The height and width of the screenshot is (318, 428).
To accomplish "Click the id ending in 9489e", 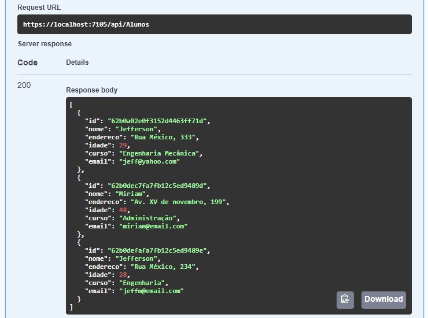I will click(158, 251).
